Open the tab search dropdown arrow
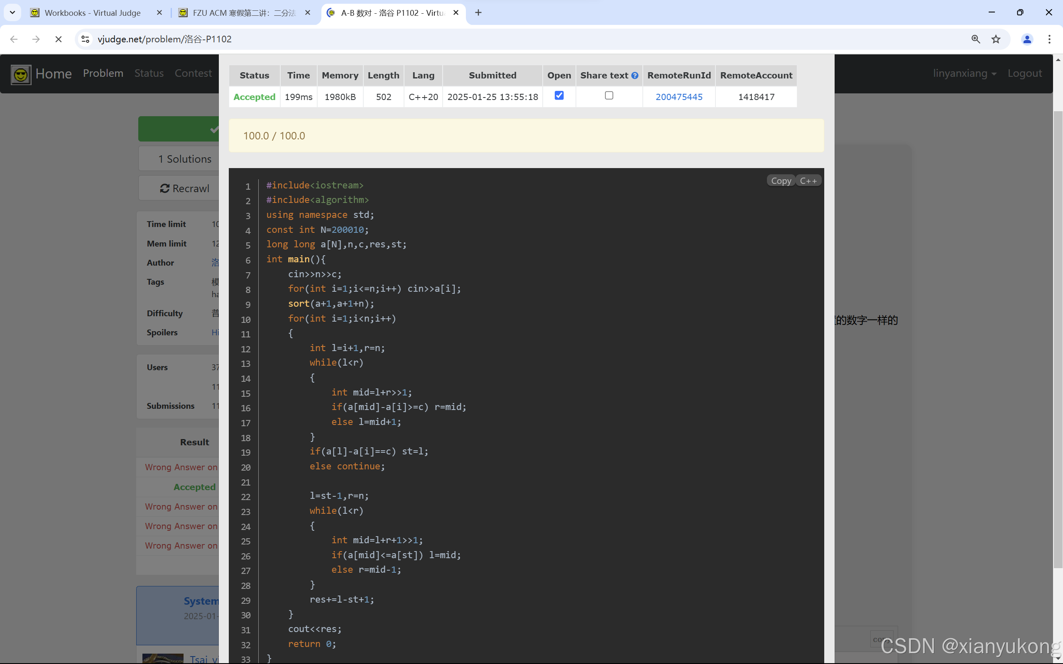1063x664 pixels. pyautogui.click(x=12, y=12)
